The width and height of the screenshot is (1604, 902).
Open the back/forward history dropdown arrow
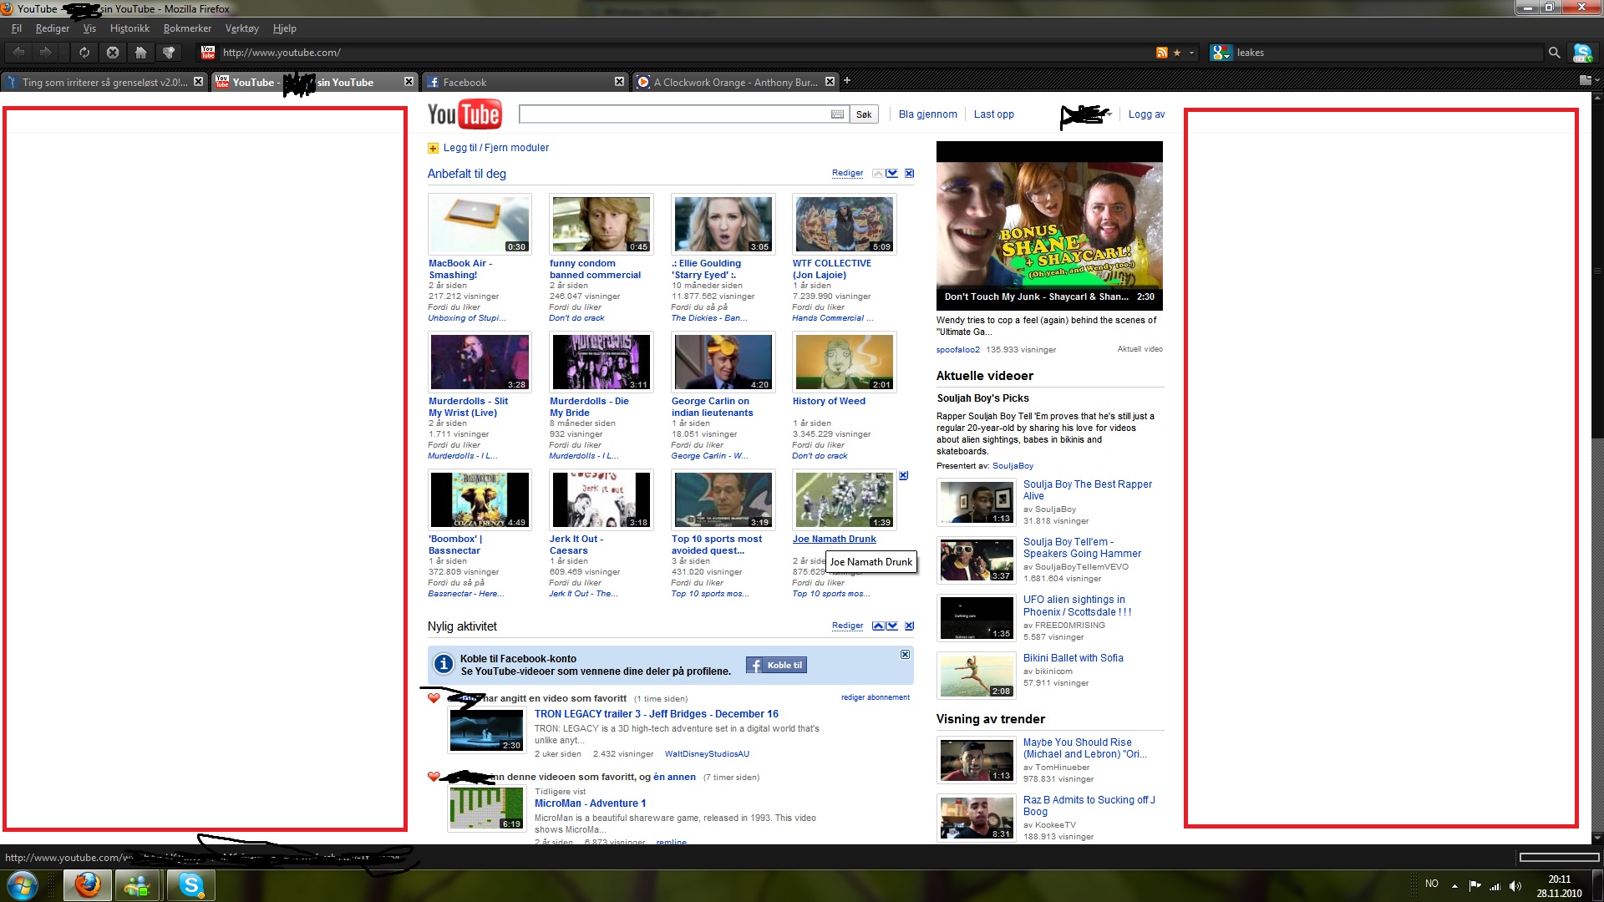point(64,52)
